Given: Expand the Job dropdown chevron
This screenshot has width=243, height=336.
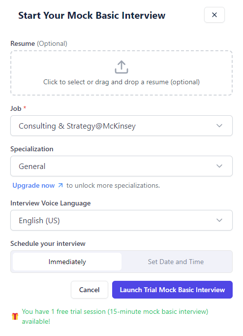Looking at the screenshot, I should coord(219,126).
